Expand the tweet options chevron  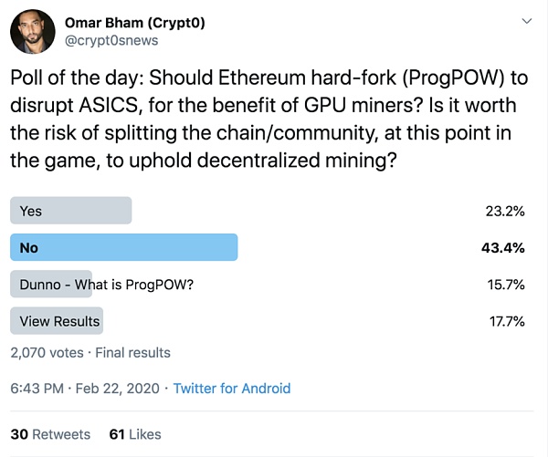[x=526, y=20]
